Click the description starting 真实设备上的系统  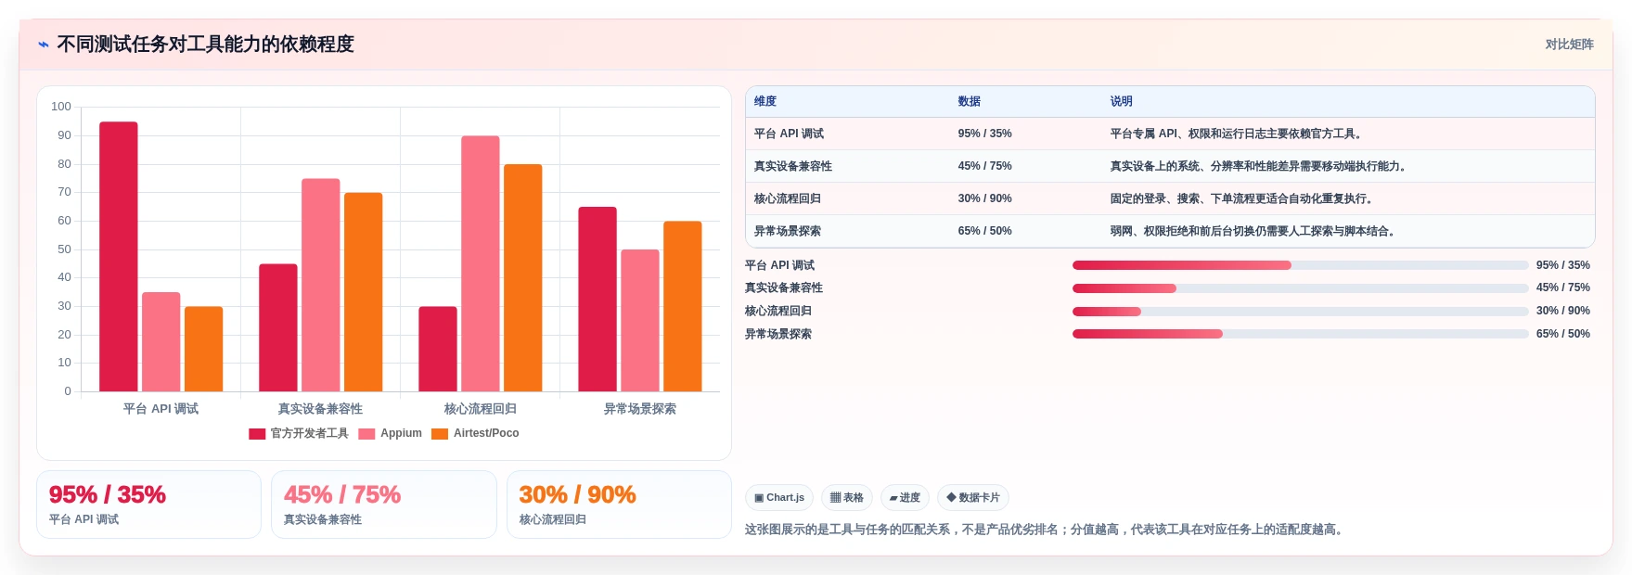pos(1260,166)
